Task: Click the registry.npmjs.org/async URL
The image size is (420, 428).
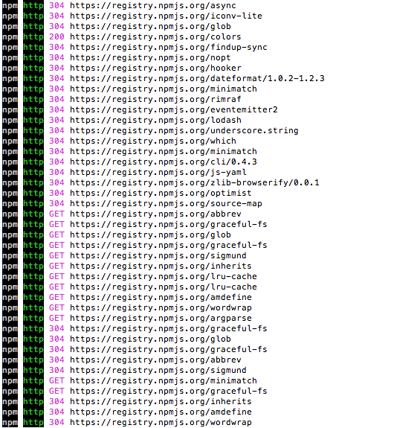Action: [x=153, y=5]
